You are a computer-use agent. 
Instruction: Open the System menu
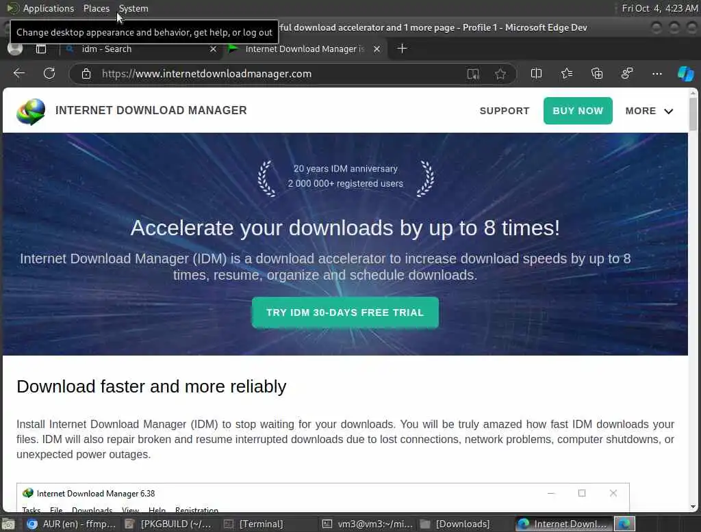tap(133, 8)
